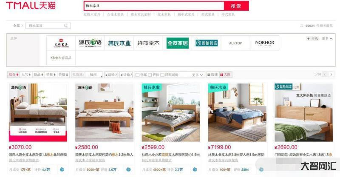Select the 林氏木业 brand logo filter
The image size is (340, 178).
pyautogui.click(x=119, y=43)
